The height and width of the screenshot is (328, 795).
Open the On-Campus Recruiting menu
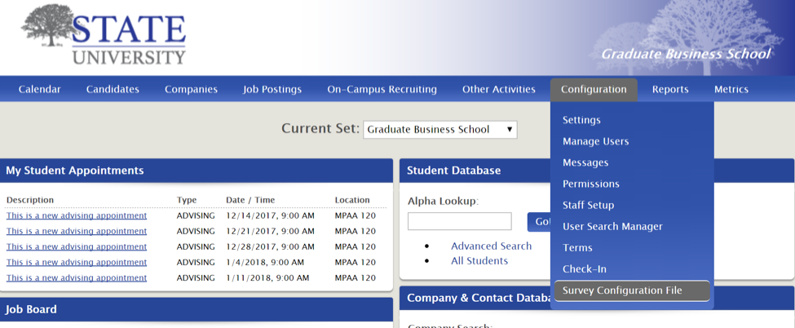(382, 90)
